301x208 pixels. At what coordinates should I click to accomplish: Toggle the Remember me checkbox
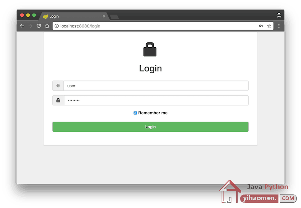(135, 113)
